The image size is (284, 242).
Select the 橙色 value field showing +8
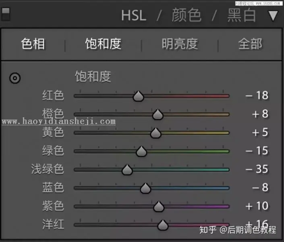click(260, 114)
